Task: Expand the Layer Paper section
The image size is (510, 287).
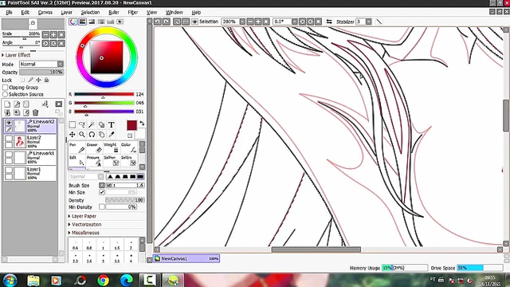Action: [82, 216]
